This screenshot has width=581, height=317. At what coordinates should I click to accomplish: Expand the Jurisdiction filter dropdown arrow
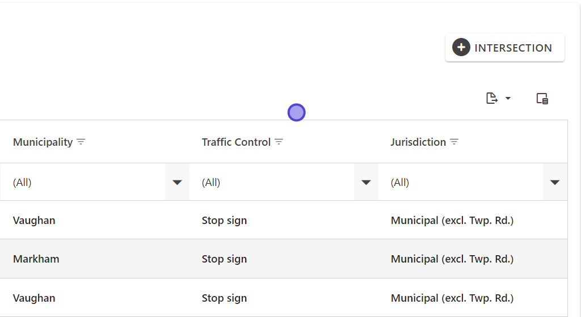[555, 182]
